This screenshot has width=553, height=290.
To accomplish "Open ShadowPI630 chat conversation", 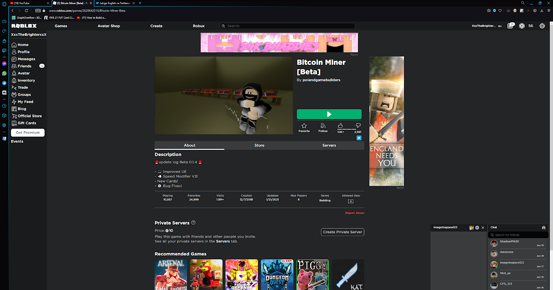I will click(517, 243).
